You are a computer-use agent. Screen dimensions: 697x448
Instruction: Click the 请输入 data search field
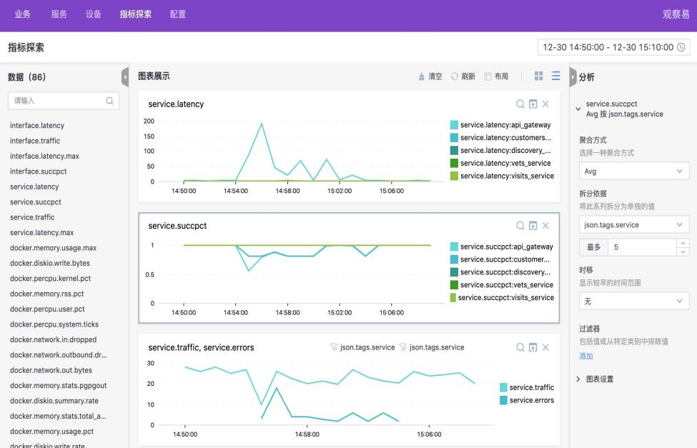[x=64, y=101]
